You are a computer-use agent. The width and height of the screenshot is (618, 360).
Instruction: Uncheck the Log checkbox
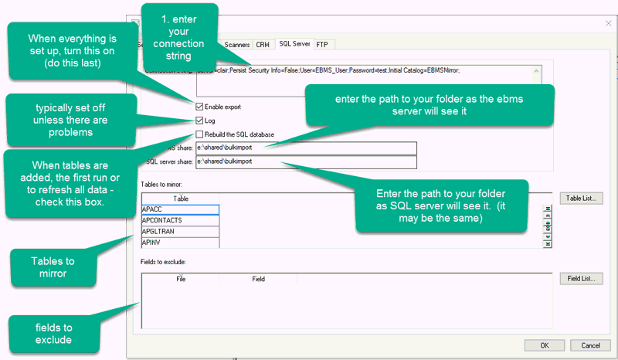coord(200,121)
